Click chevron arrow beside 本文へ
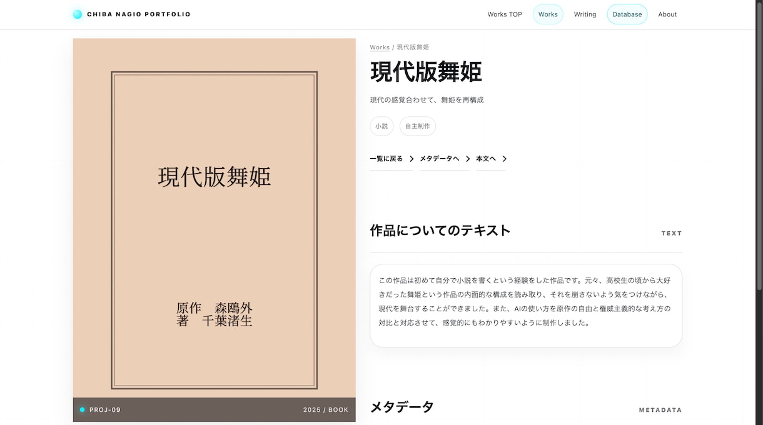Image resolution: width=763 pixels, height=425 pixels. pyautogui.click(x=504, y=159)
